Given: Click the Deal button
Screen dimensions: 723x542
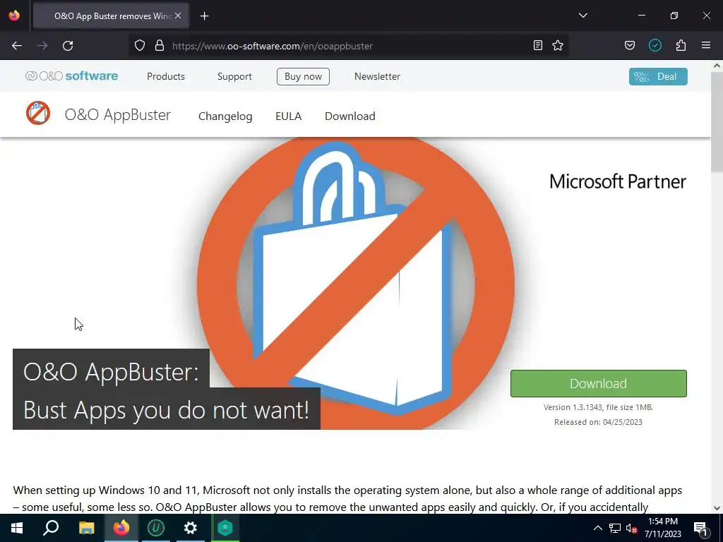Looking at the screenshot, I should click(x=658, y=76).
